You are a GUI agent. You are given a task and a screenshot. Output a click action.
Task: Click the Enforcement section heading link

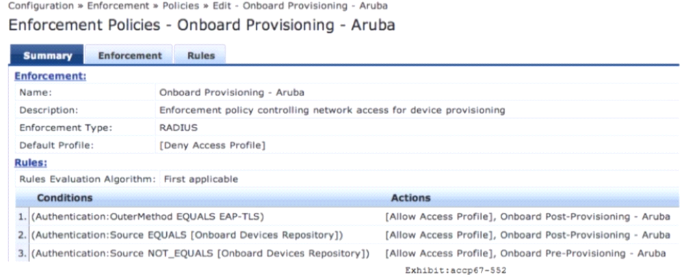pos(50,76)
